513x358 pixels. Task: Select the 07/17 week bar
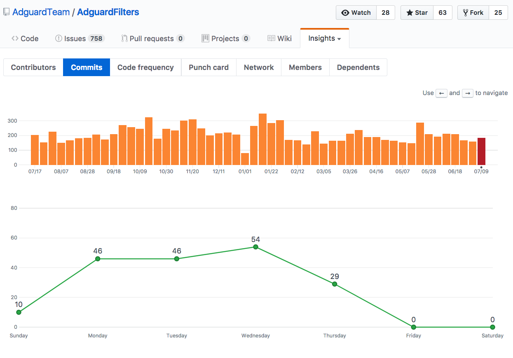[x=35, y=150]
